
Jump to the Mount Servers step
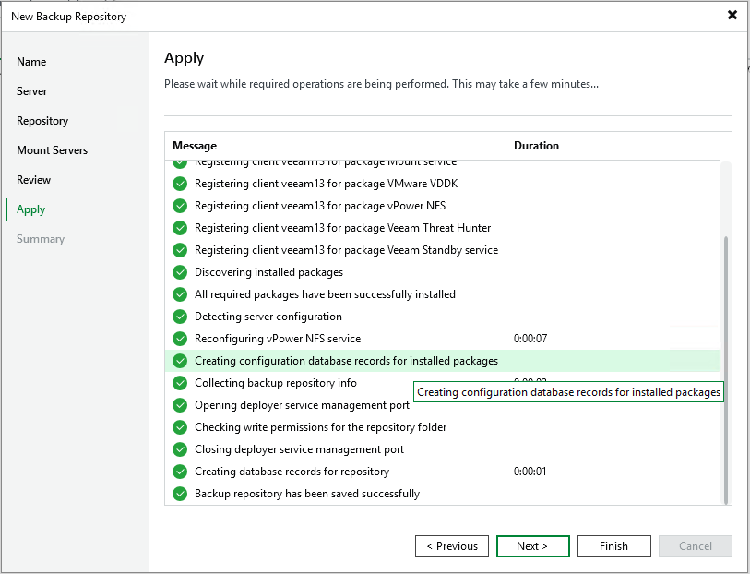(x=53, y=150)
